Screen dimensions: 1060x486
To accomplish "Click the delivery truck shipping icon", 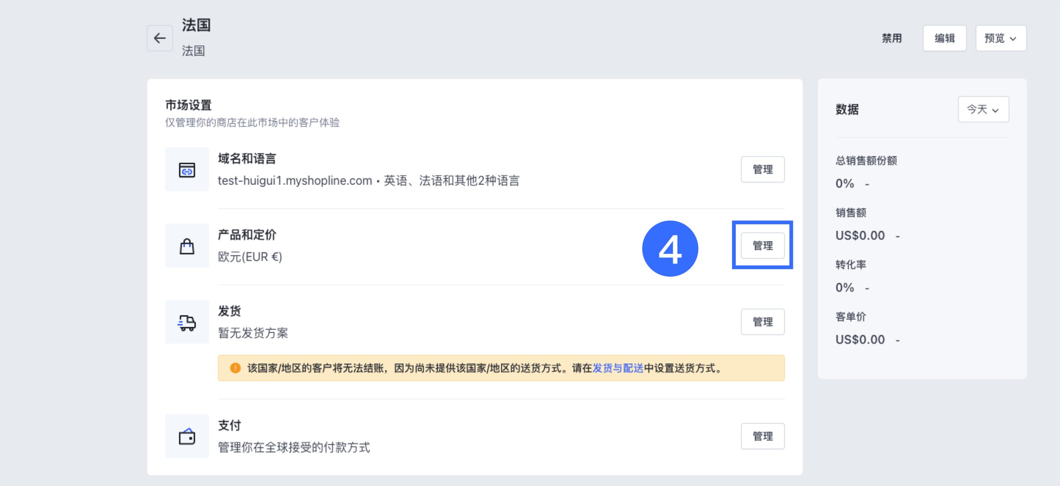I will 187,322.
